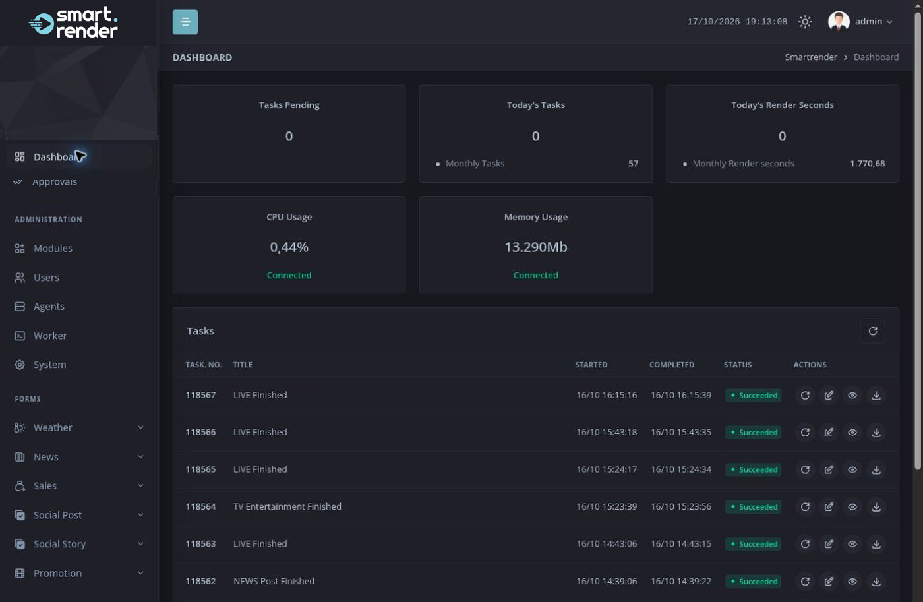Open Users administration page

tap(79, 278)
